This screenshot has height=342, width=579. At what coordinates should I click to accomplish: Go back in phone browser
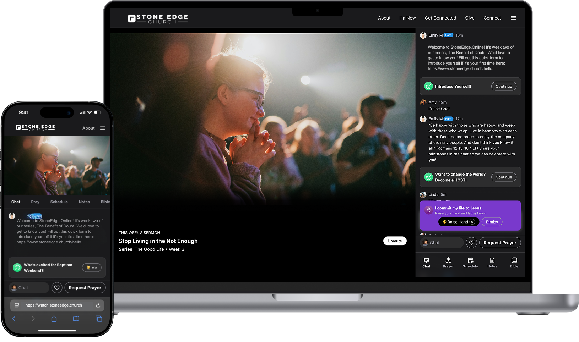14,319
